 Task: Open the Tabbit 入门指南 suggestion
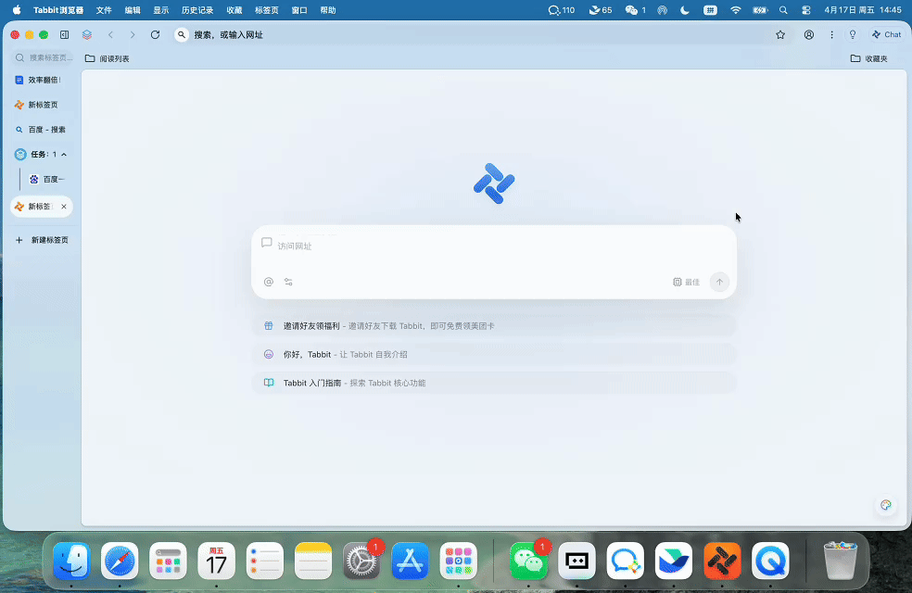click(x=494, y=383)
